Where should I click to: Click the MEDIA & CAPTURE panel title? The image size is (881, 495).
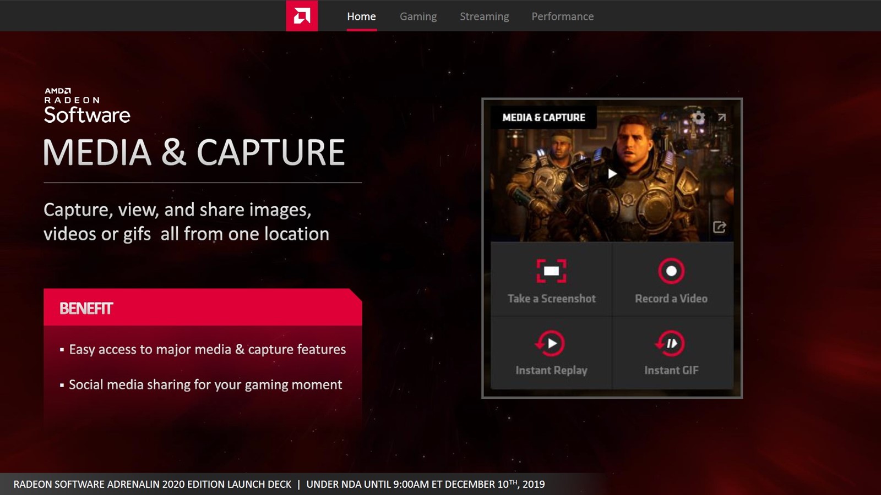coord(543,117)
